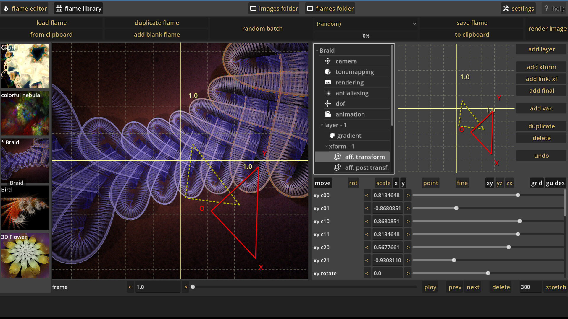Screen dimensions: 568x319
Task: Select the antialiasing icon in the tree
Action: [x=328, y=93]
